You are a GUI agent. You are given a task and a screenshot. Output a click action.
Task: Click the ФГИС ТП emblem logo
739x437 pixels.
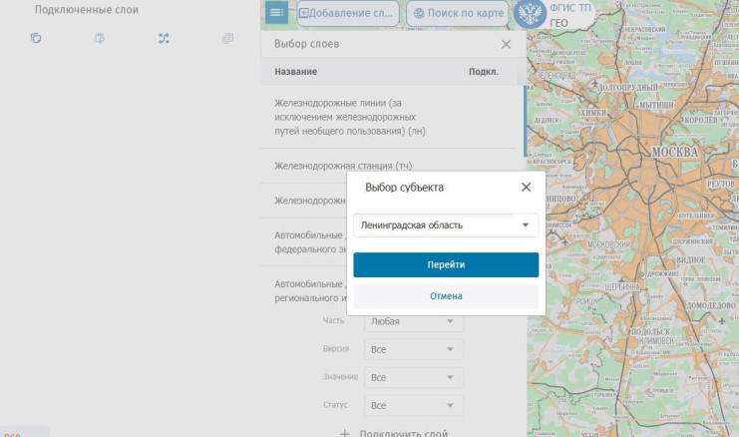click(x=532, y=16)
